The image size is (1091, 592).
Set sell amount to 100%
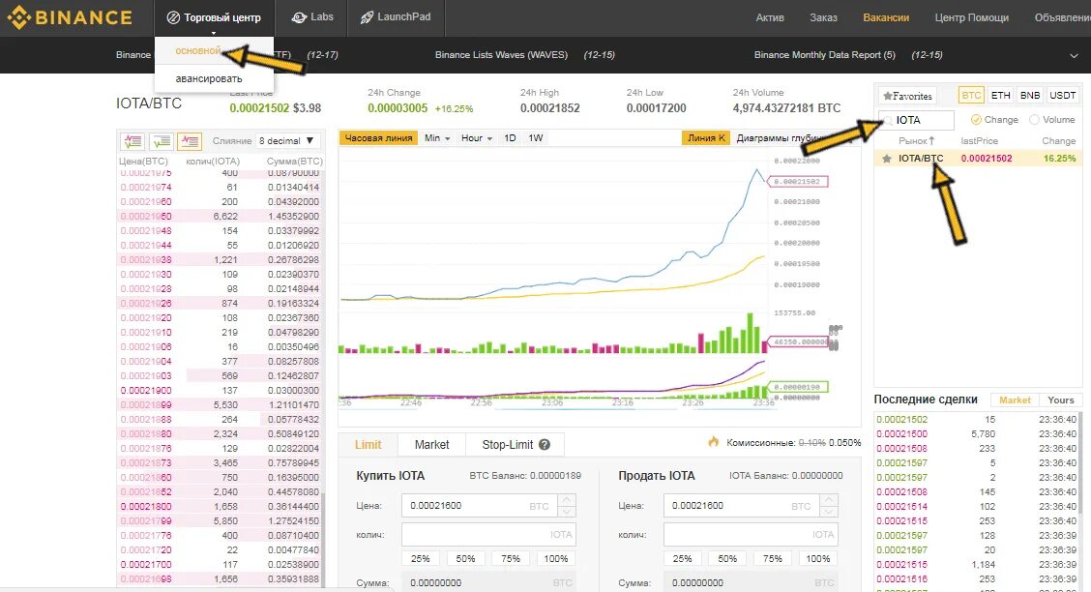click(818, 558)
